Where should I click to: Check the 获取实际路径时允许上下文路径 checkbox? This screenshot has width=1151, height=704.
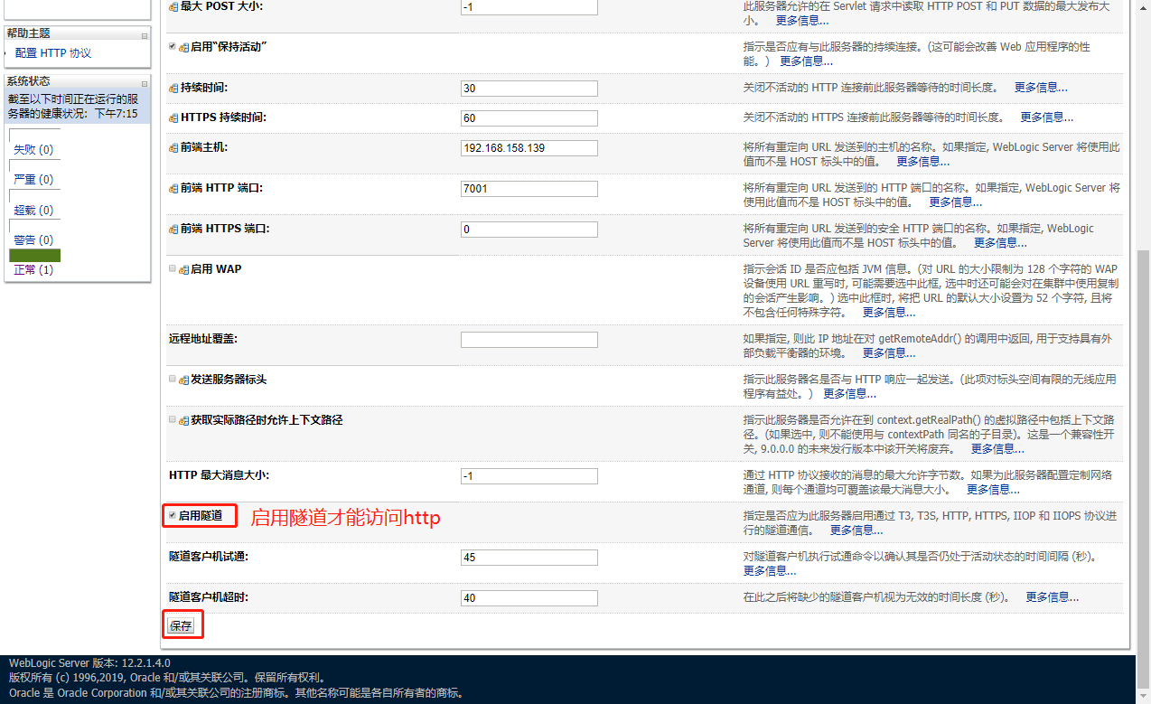point(173,419)
